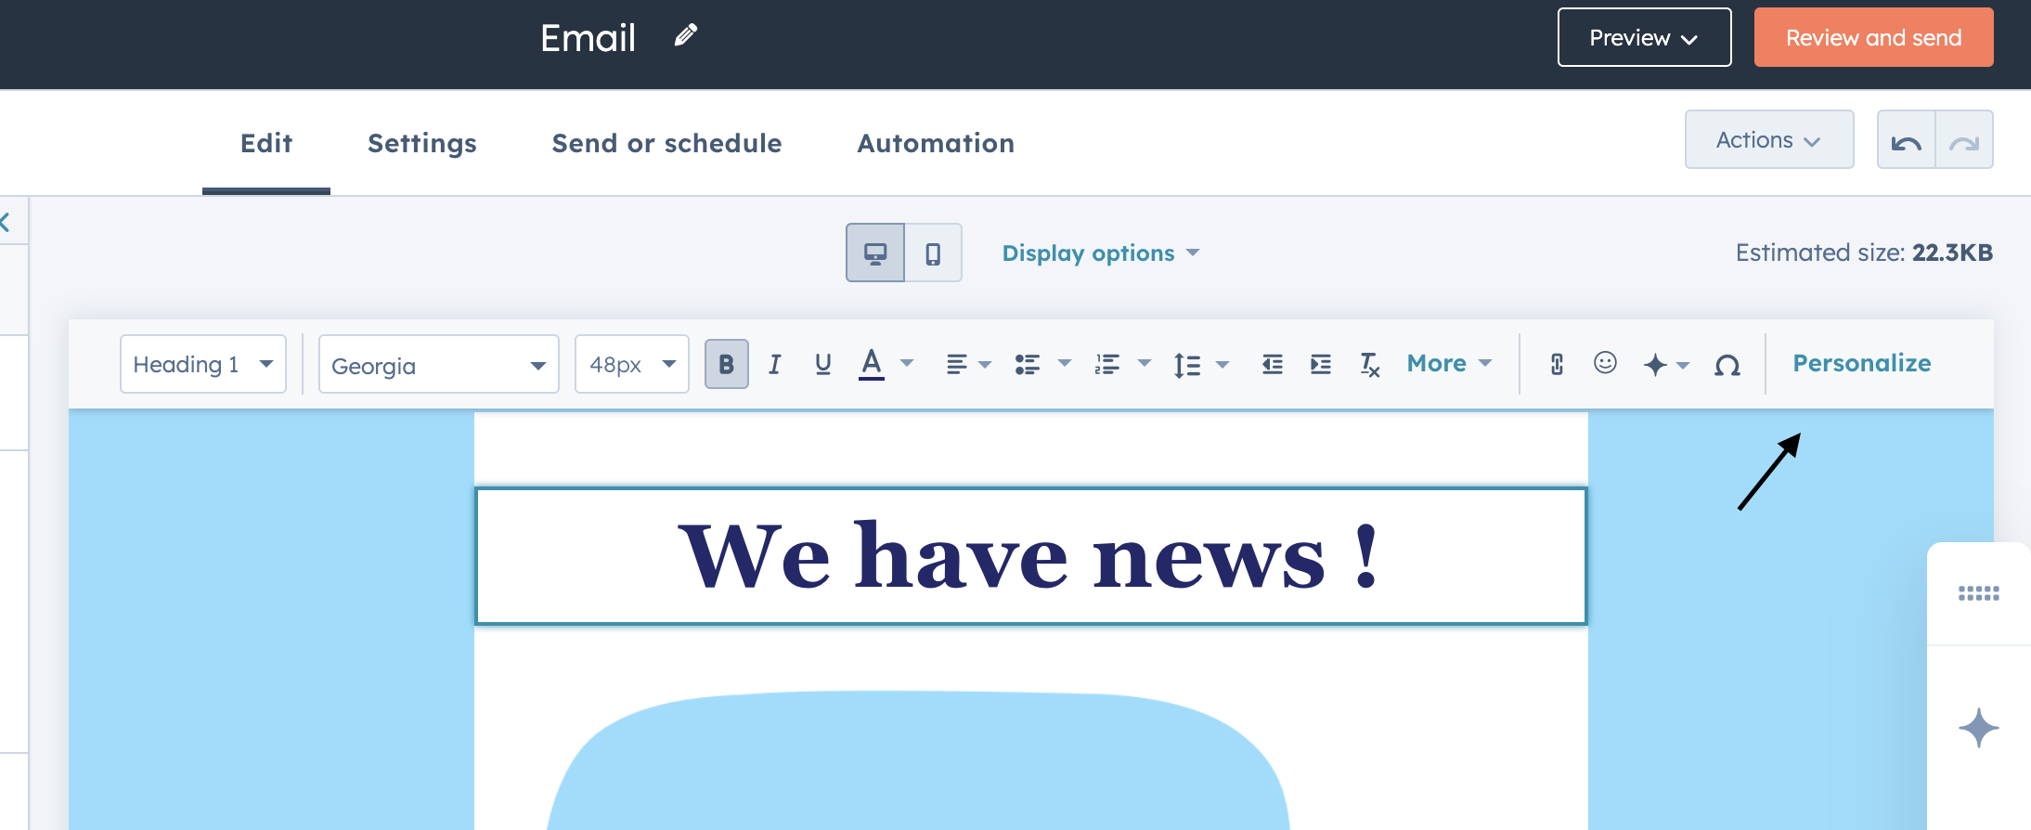Go to Send or schedule tab

point(666,143)
